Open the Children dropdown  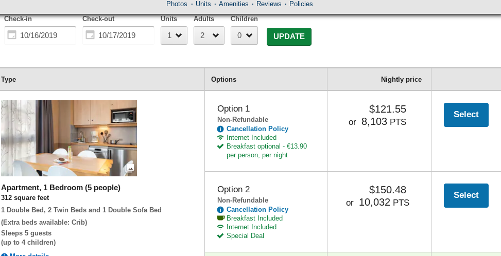[x=244, y=36]
